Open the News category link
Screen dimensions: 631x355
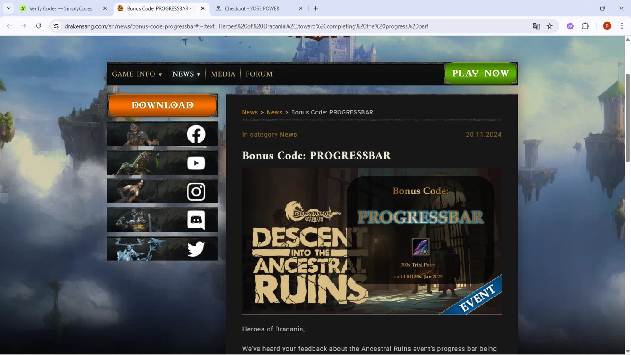tap(288, 135)
